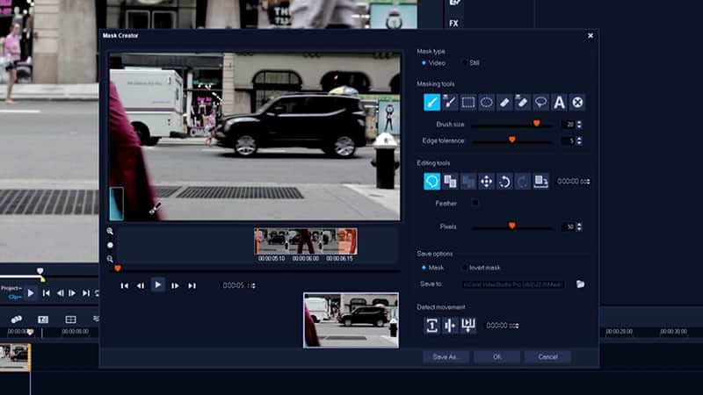Viewport: 703px width, 395px height.
Task: Open the Save to folder browser
Action: [x=580, y=284]
